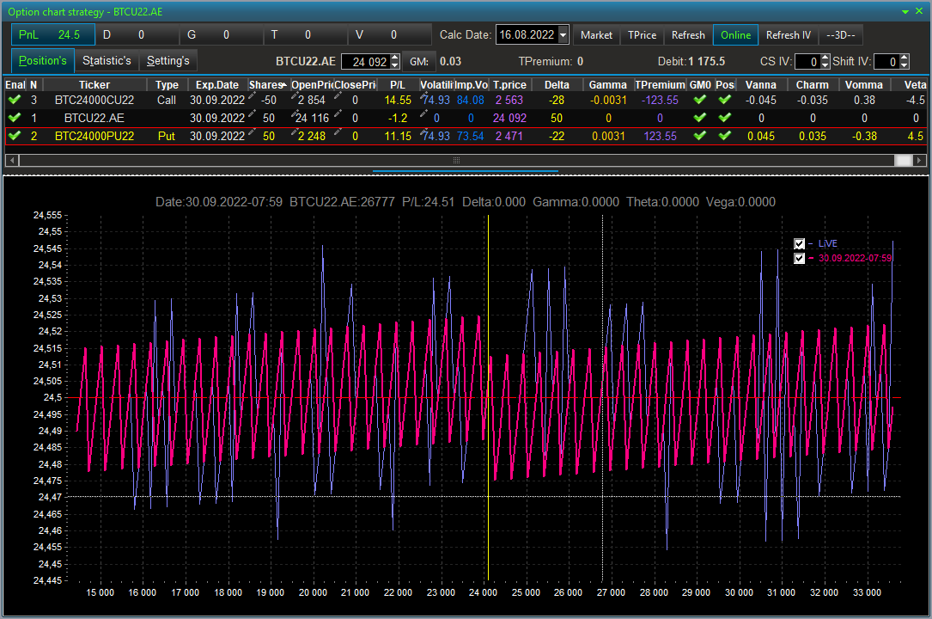
Task: Toggle Pos checkmark in BTC24000PU22 row
Action: tap(725, 136)
